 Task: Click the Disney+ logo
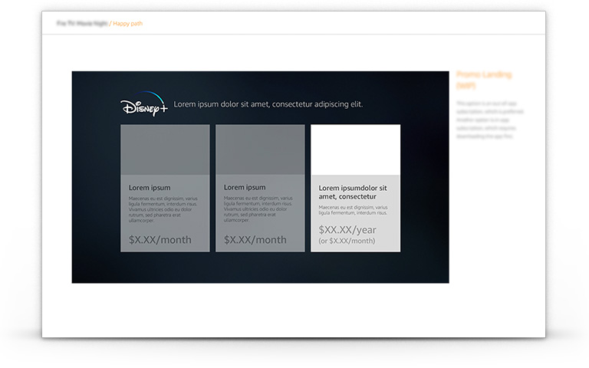click(x=144, y=104)
